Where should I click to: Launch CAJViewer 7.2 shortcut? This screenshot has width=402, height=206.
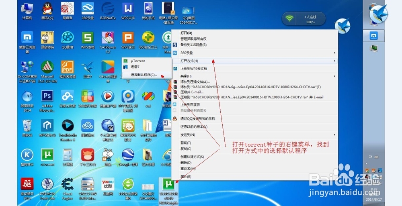click(108, 42)
